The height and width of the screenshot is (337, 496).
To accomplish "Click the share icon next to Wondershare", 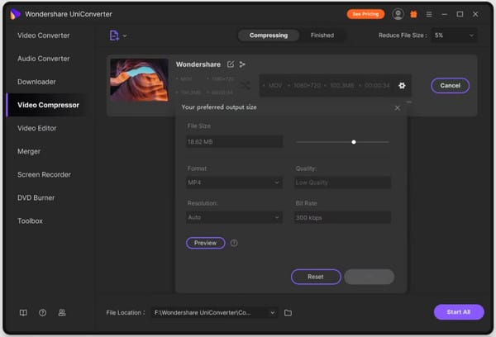I will 242,64.
